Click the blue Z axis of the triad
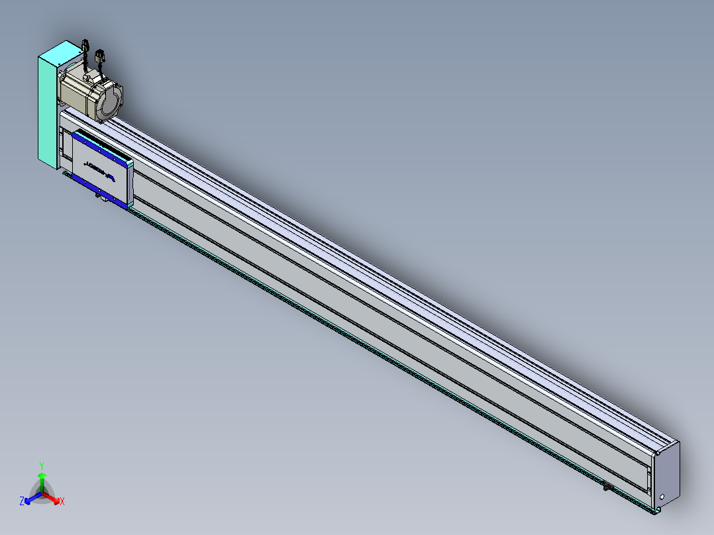This screenshot has height=535, width=714. tap(33, 499)
